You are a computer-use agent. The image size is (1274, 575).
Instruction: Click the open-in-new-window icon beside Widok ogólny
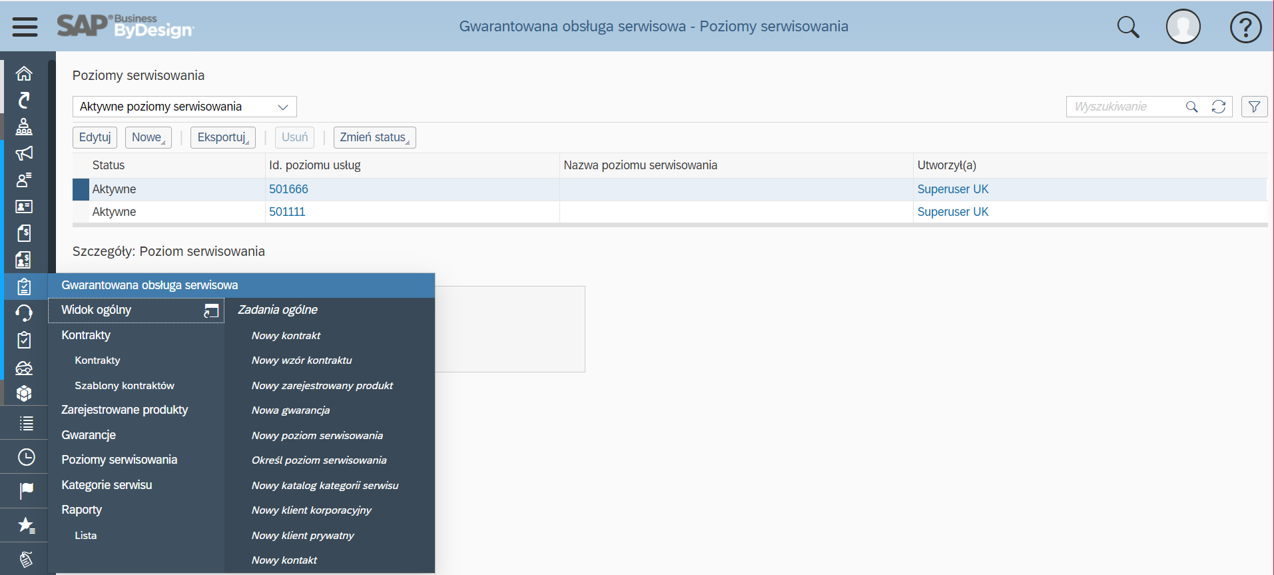click(211, 310)
